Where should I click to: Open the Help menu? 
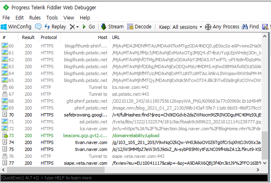click(85, 17)
